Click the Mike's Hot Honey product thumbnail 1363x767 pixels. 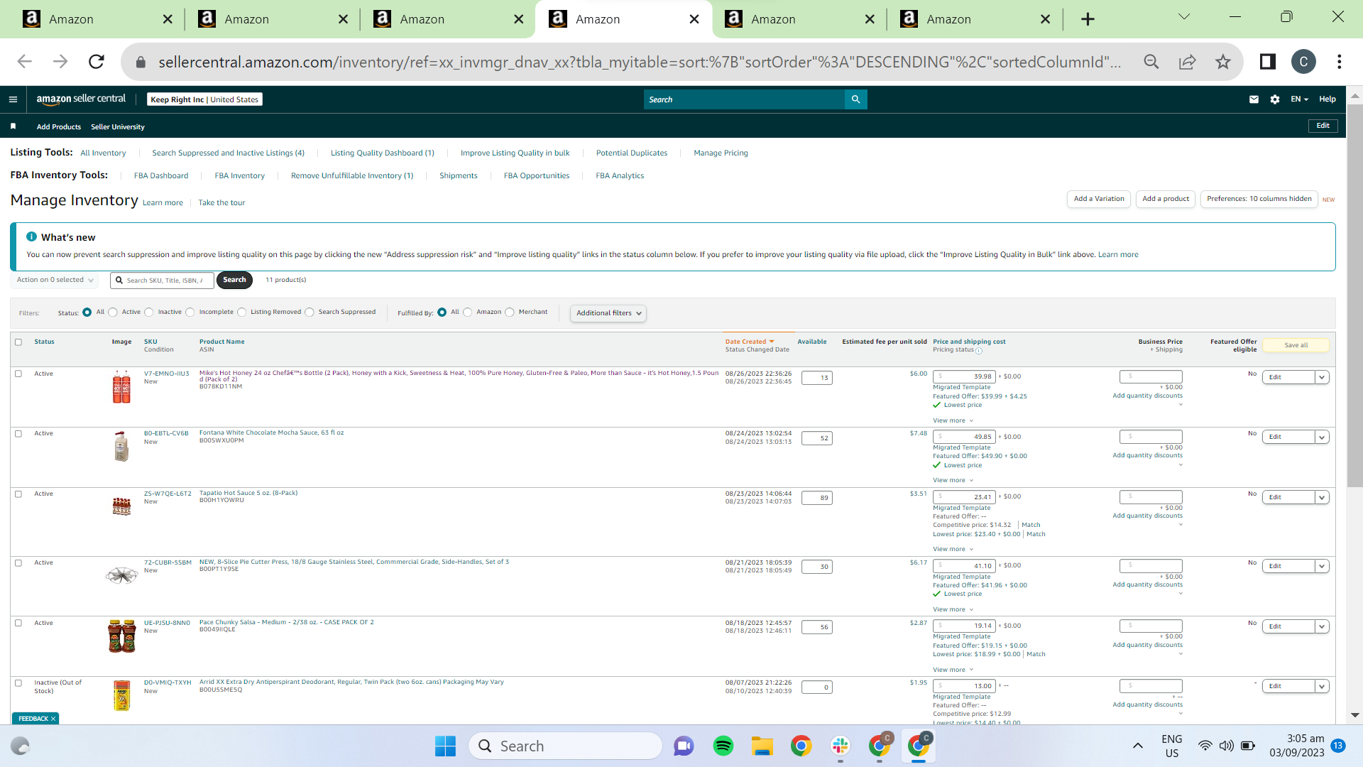[x=121, y=386]
